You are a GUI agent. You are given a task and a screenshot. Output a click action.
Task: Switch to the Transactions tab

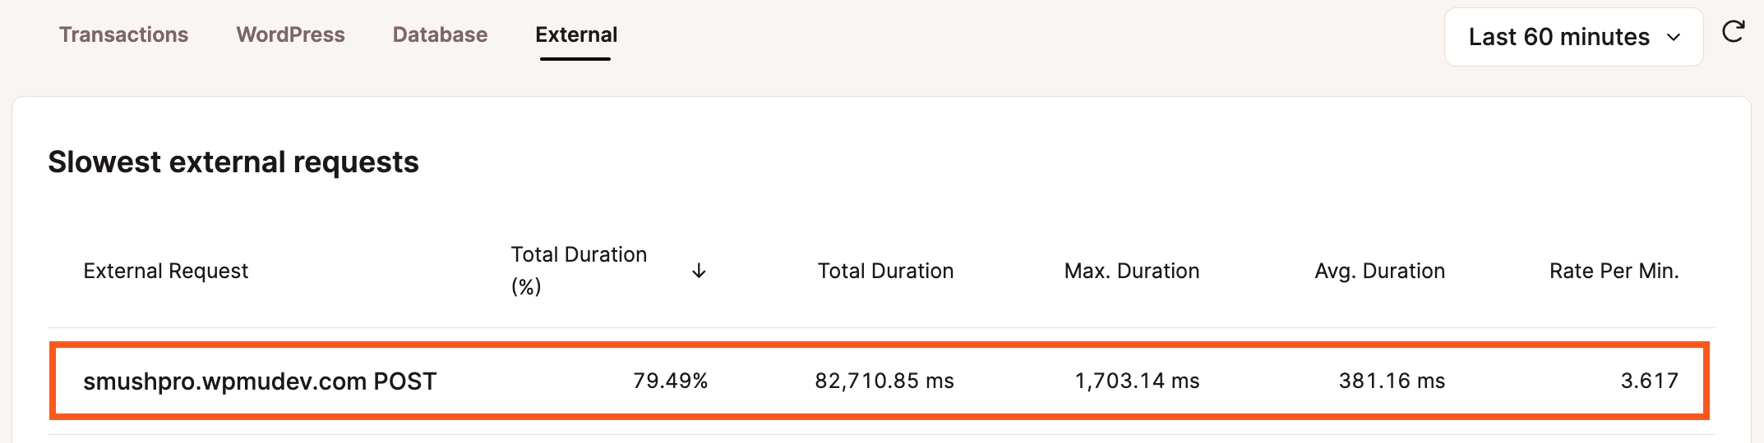pyautogui.click(x=123, y=34)
